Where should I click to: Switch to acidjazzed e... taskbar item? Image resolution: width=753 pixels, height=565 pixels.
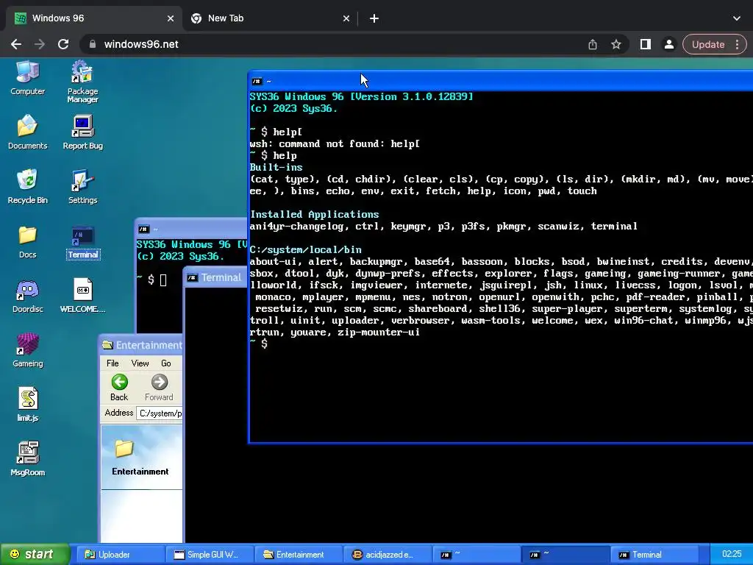[x=388, y=555]
